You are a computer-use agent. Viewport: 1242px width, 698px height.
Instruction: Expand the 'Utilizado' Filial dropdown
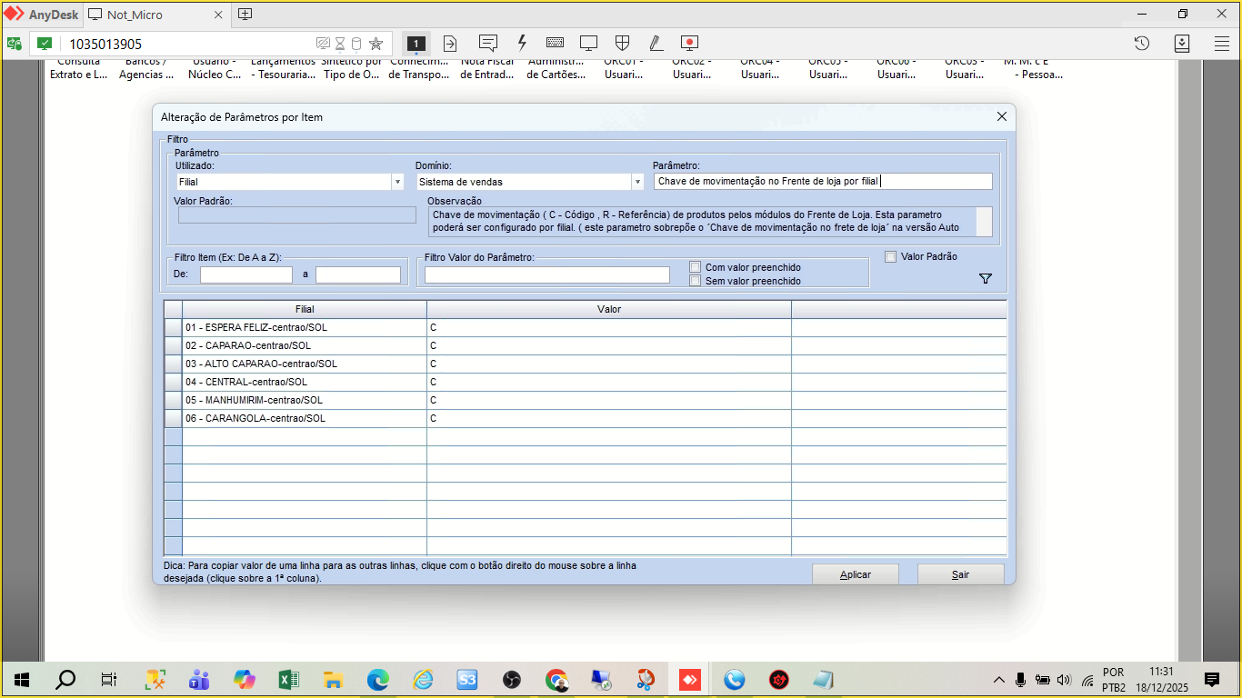(x=397, y=182)
